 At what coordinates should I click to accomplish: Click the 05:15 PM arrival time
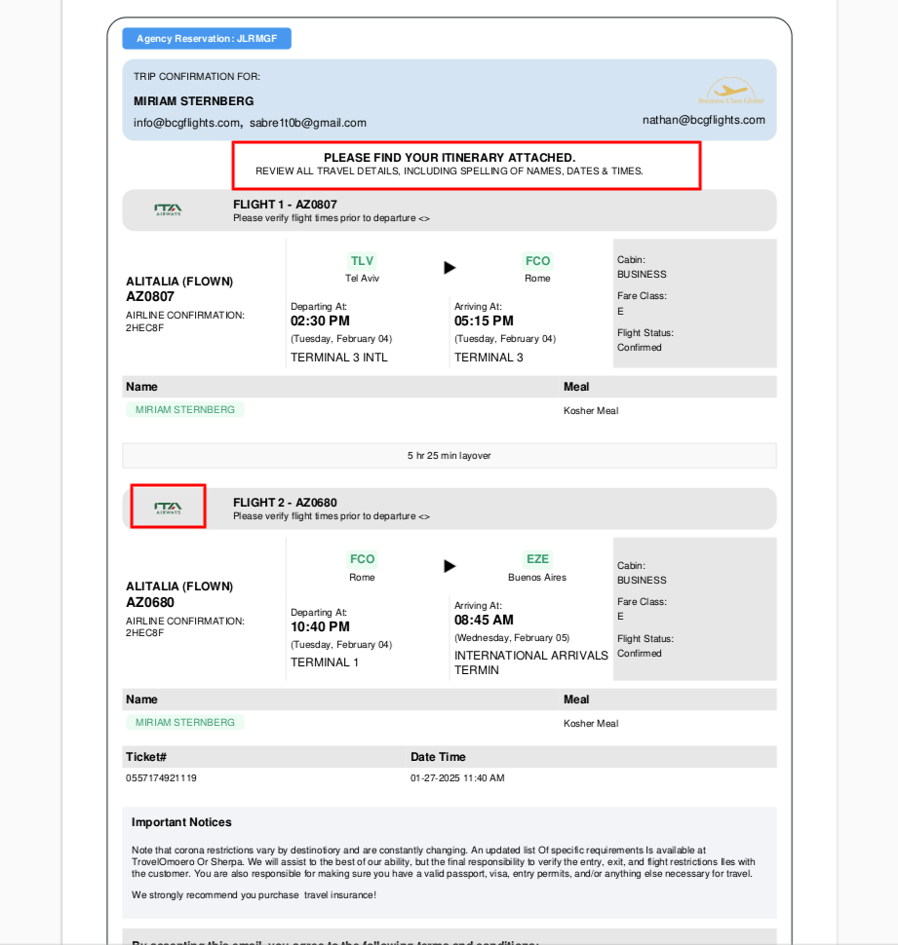(484, 321)
